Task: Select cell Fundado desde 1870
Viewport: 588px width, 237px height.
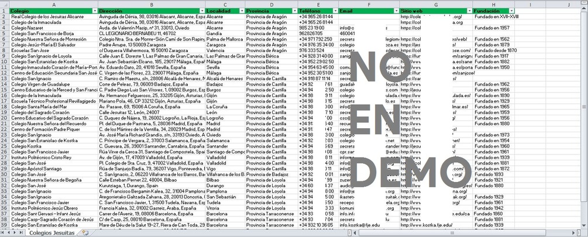Action: [493, 50]
